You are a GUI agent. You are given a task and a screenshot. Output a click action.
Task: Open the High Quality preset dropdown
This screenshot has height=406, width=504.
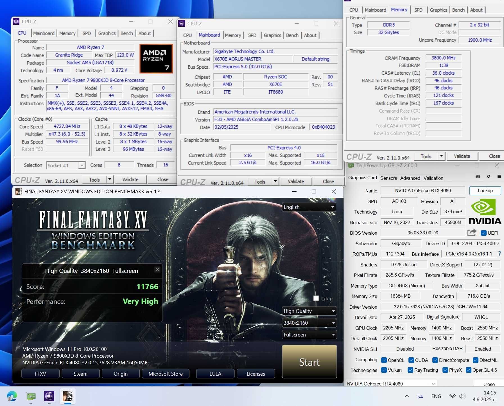309,311
